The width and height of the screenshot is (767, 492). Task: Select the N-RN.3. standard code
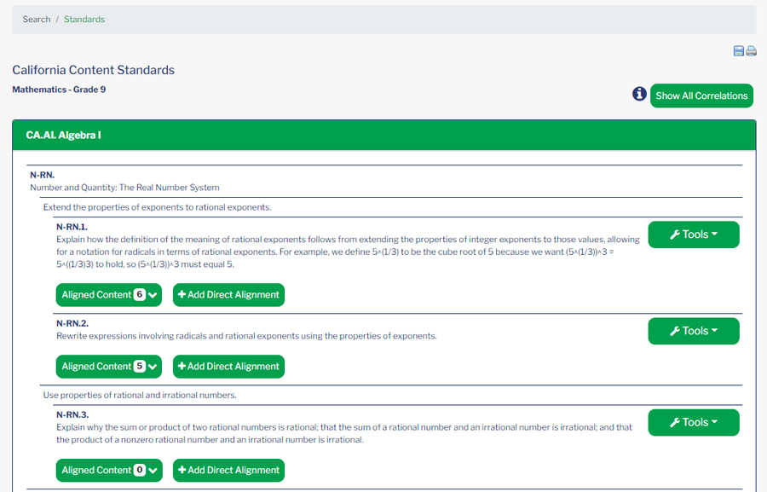click(x=72, y=414)
